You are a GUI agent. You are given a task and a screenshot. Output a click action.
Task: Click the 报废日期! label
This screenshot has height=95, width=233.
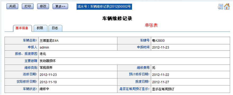pyautogui.click(x=142, y=82)
